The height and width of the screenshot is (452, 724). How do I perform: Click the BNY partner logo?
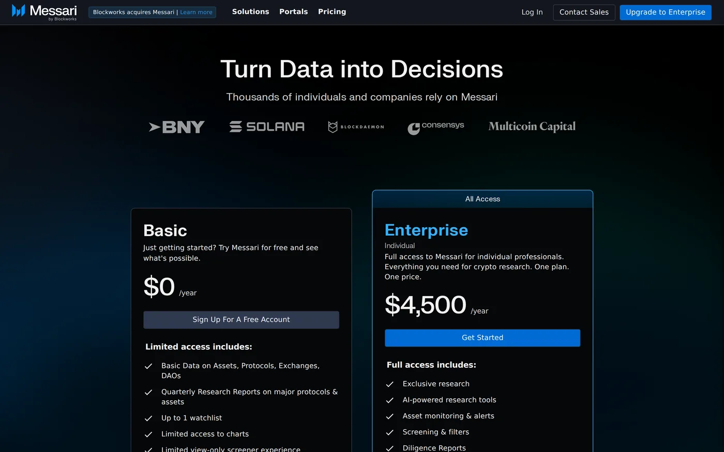177,127
